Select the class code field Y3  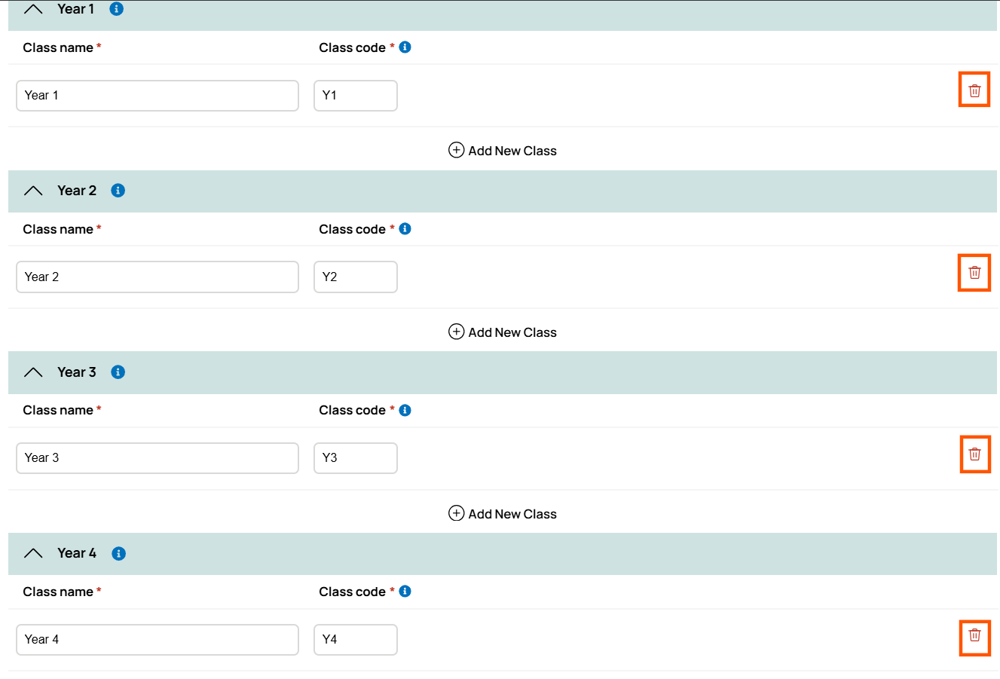click(356, 458)
